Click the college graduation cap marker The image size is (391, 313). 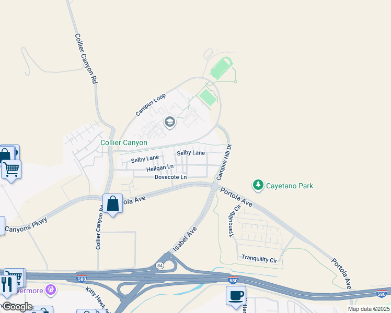[170, 123]
